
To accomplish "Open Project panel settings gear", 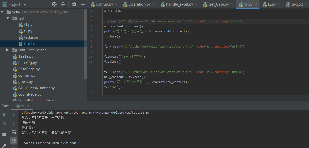I will [x=74, y=4].
